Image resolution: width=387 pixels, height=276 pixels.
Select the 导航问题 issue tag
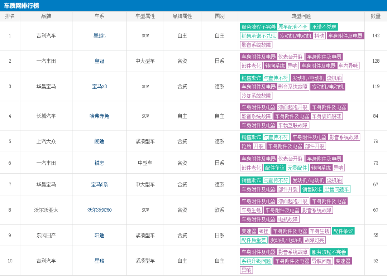[x=321, y=261]
